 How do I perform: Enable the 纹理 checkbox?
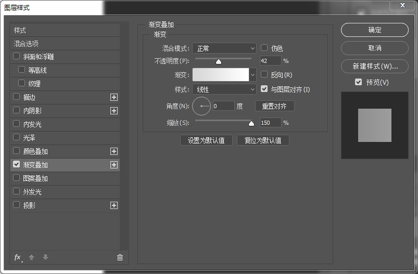coord(21,83)
